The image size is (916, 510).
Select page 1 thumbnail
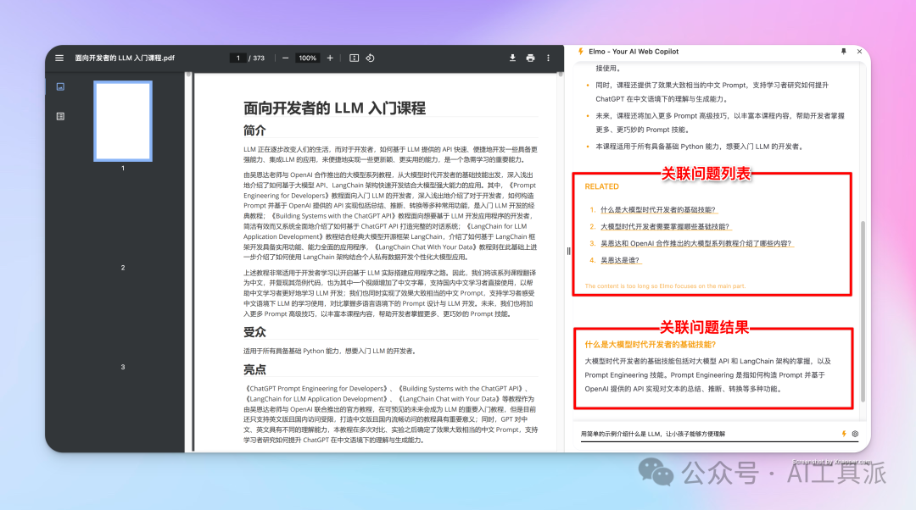click(x=123, y=121)
